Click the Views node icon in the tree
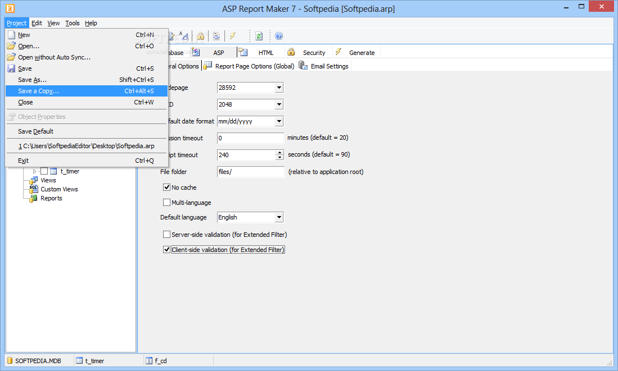The height and width of the screenshot is (371, 618). pyautogui.click(x=34, y=180)
